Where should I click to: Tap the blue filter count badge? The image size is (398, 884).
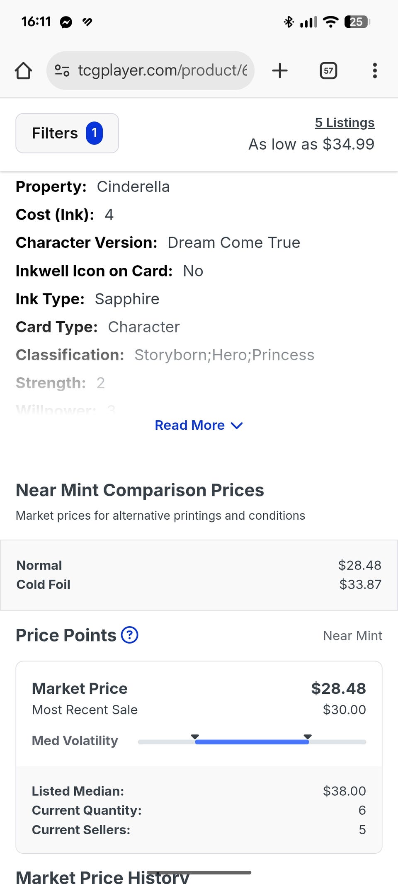pyautogui.click(x=95, y=133)
